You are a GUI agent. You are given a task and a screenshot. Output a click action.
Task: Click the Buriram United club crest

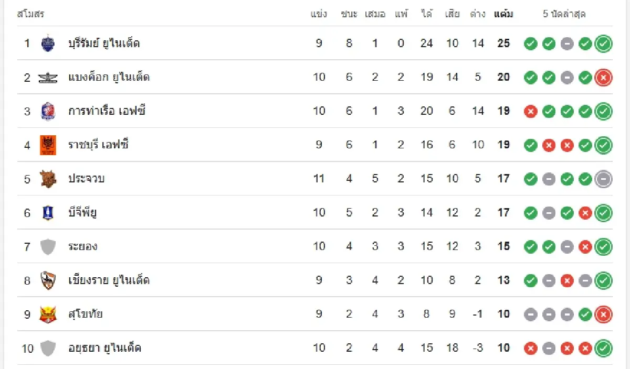[x=48, y=44]
